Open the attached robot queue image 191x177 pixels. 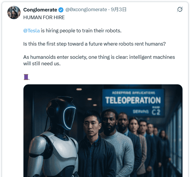click(x=103, y=131)
